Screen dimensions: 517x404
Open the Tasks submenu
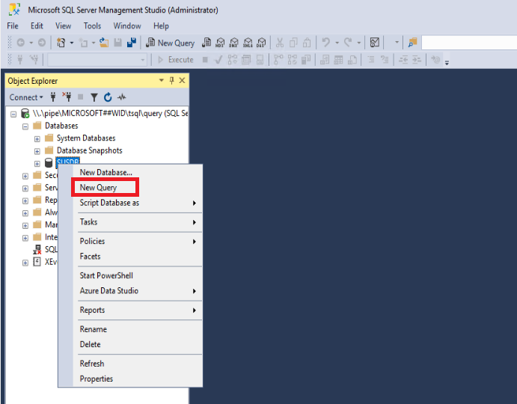[x=130, y=222]
